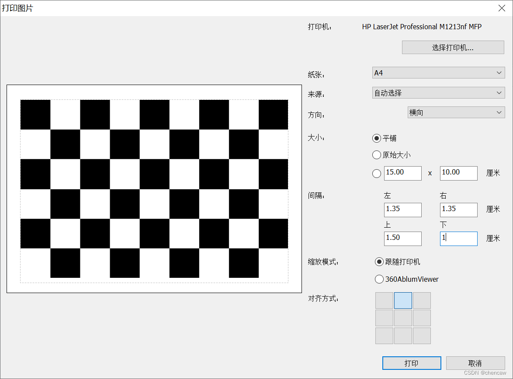Viewport: 513px width, 379px height.
Task: Click the width field showing 15.00
Action: 403,173
